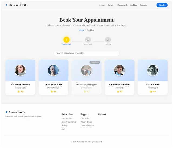Click the 4.6 rating value
Viewport: 173px width, 148px height.
(x=154, y=91)
